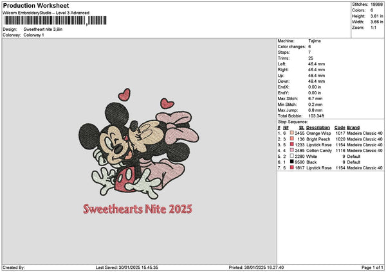Select the Width value '3.66 in'

point(376,22)
